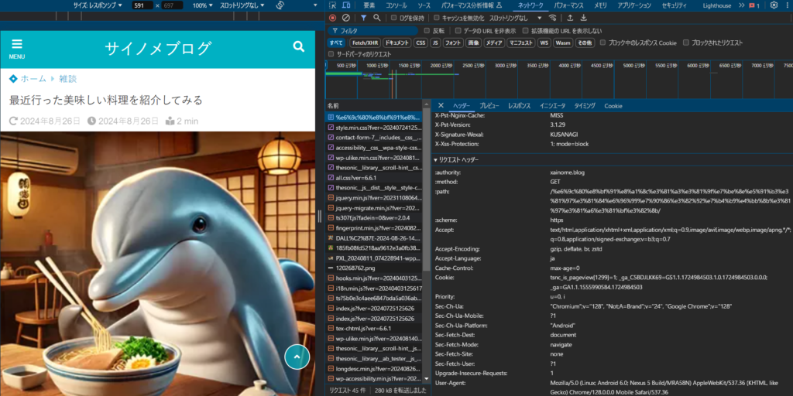Tick the ブロックされたリクエスト checkbox

click(x=686, y=43)
